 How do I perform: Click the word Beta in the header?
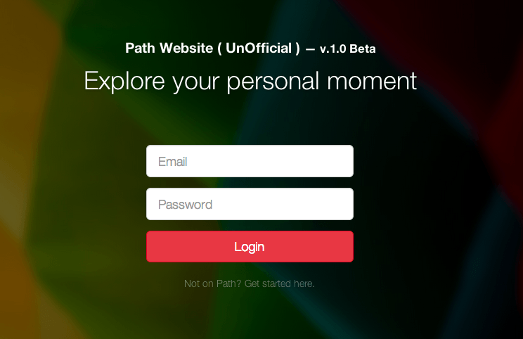(363, 49)
